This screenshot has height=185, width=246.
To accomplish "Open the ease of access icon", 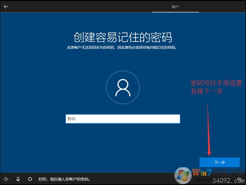I will tap(6, 179).
